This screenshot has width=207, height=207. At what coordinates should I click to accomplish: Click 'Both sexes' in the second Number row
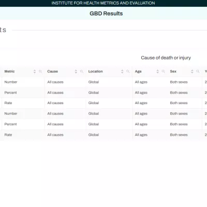point(179,114)
